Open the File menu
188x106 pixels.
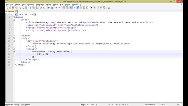pyautogui.click(x=7, y=5)
